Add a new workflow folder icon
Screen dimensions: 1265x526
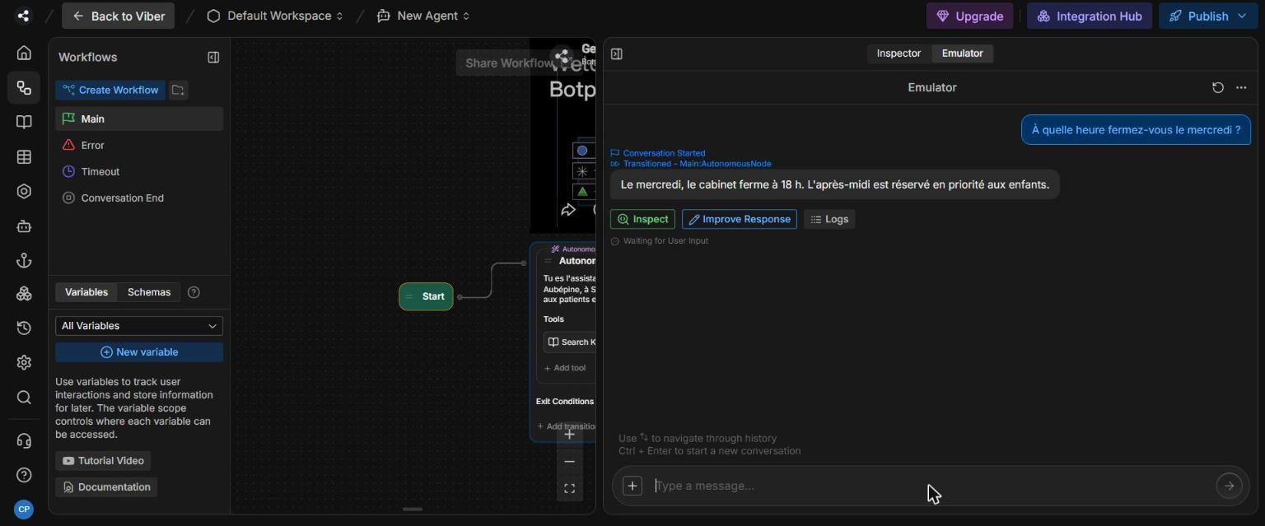(178, 90)
